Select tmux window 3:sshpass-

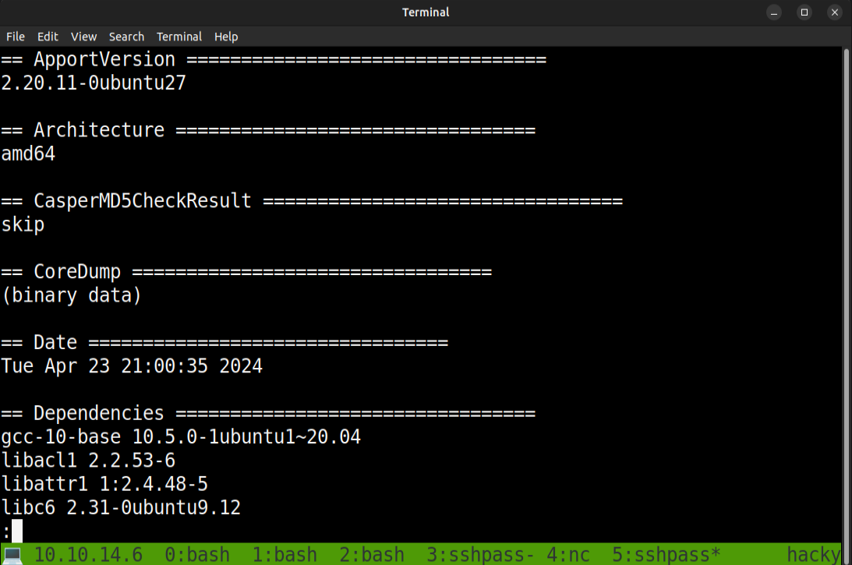(x=480, y=555)
